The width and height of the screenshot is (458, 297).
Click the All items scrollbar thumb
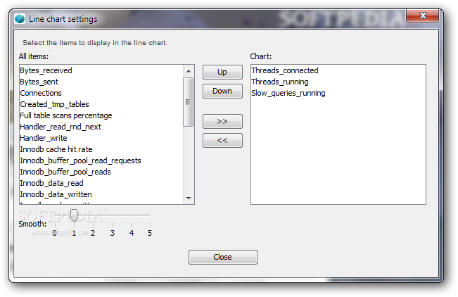(189, 102)
